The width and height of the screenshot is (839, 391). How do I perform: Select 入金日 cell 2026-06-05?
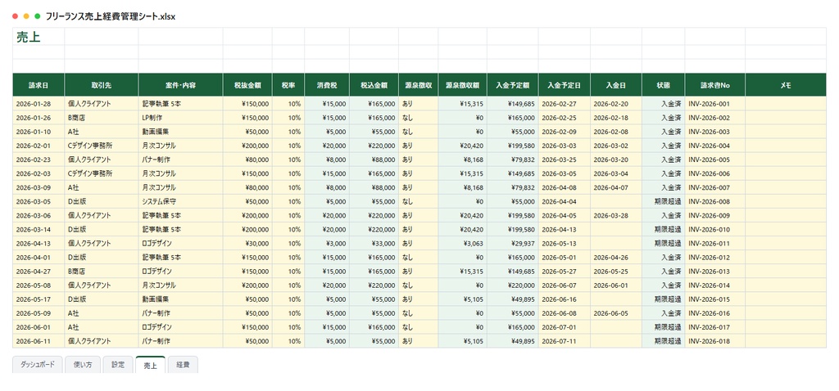pyautogui.click(x=616, y=312)
